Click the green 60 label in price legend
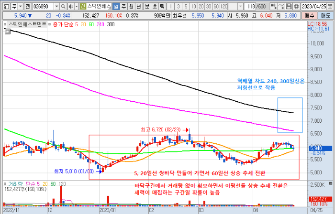 (x=91, y=24)
